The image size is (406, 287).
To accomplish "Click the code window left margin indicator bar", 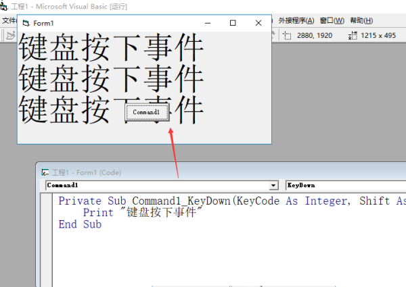I will pyautogui.click(x=47, y=240).
